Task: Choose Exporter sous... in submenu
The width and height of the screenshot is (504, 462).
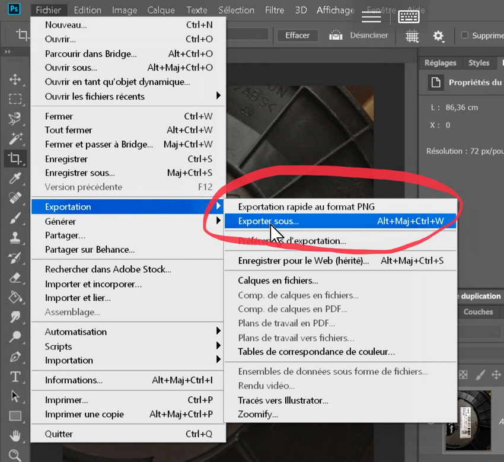Action: click(x=340, y=221)
